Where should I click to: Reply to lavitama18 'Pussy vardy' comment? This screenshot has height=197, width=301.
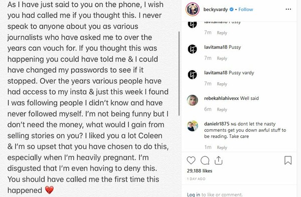tap(222, 84)
